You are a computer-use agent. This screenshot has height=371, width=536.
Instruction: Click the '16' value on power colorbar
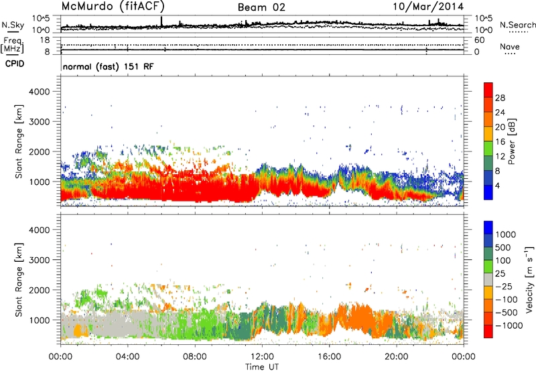click(x=500, y=142)
